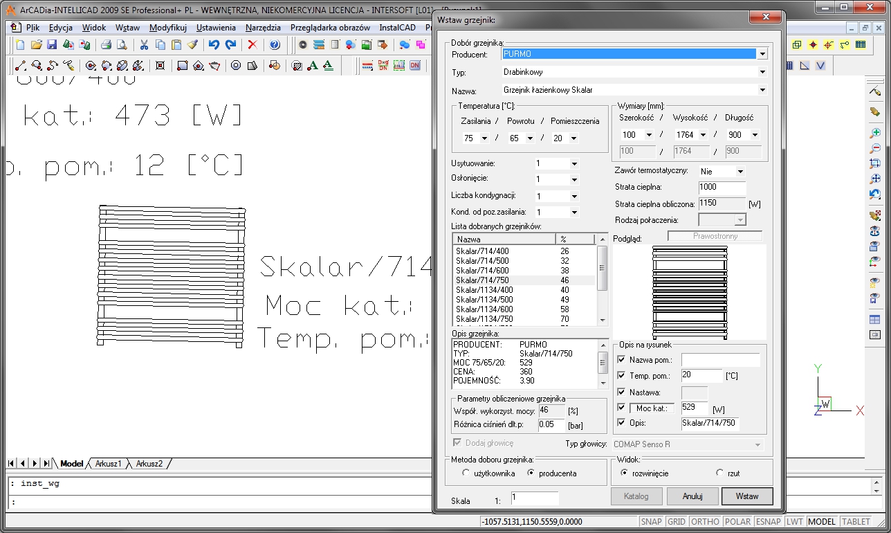Click the Undo arrow icon

click(214, 45)
